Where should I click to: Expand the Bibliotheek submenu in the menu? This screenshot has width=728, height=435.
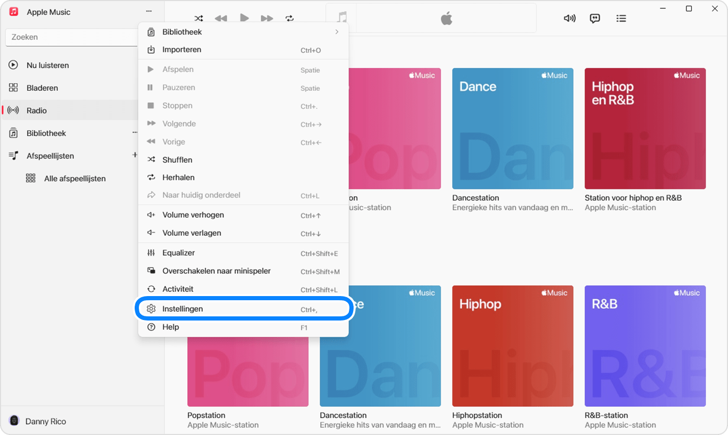(x=243, y=32)
